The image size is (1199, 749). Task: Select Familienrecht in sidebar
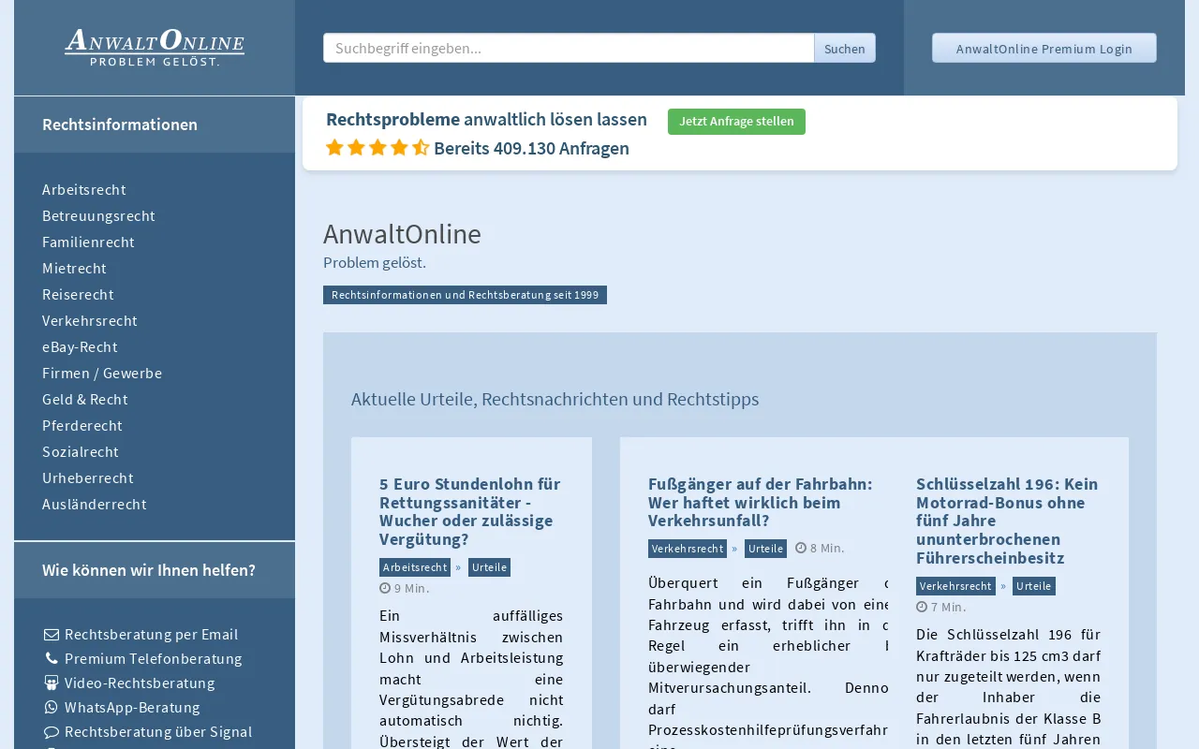point(88,242)
